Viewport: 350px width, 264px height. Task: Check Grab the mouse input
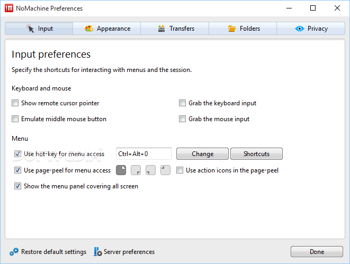[x=182, y=119]
